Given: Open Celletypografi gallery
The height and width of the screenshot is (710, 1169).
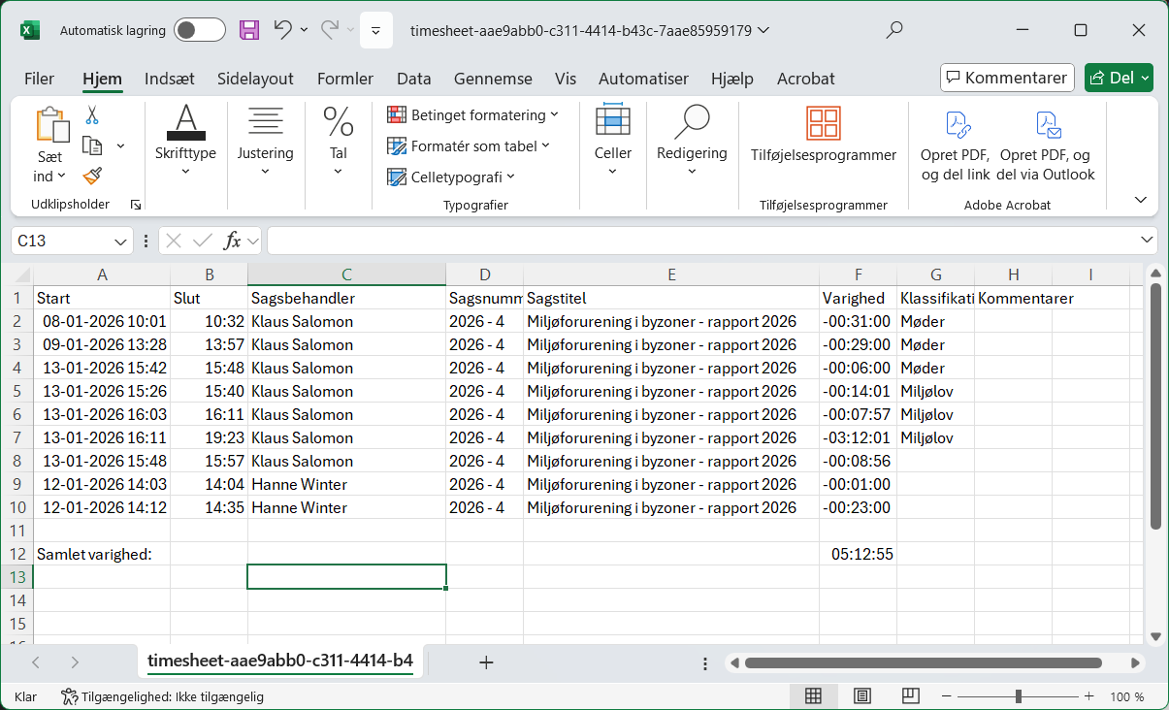Looking at the screenshot, I should (x=397, y=177).
